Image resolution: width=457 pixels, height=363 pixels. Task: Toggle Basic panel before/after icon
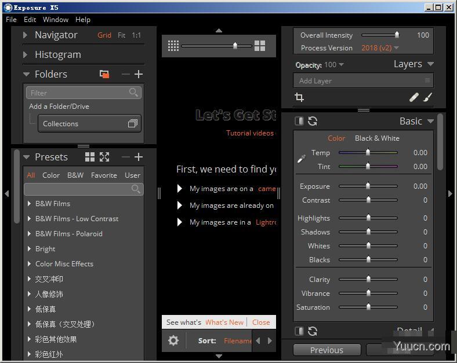tap(299, 121)
